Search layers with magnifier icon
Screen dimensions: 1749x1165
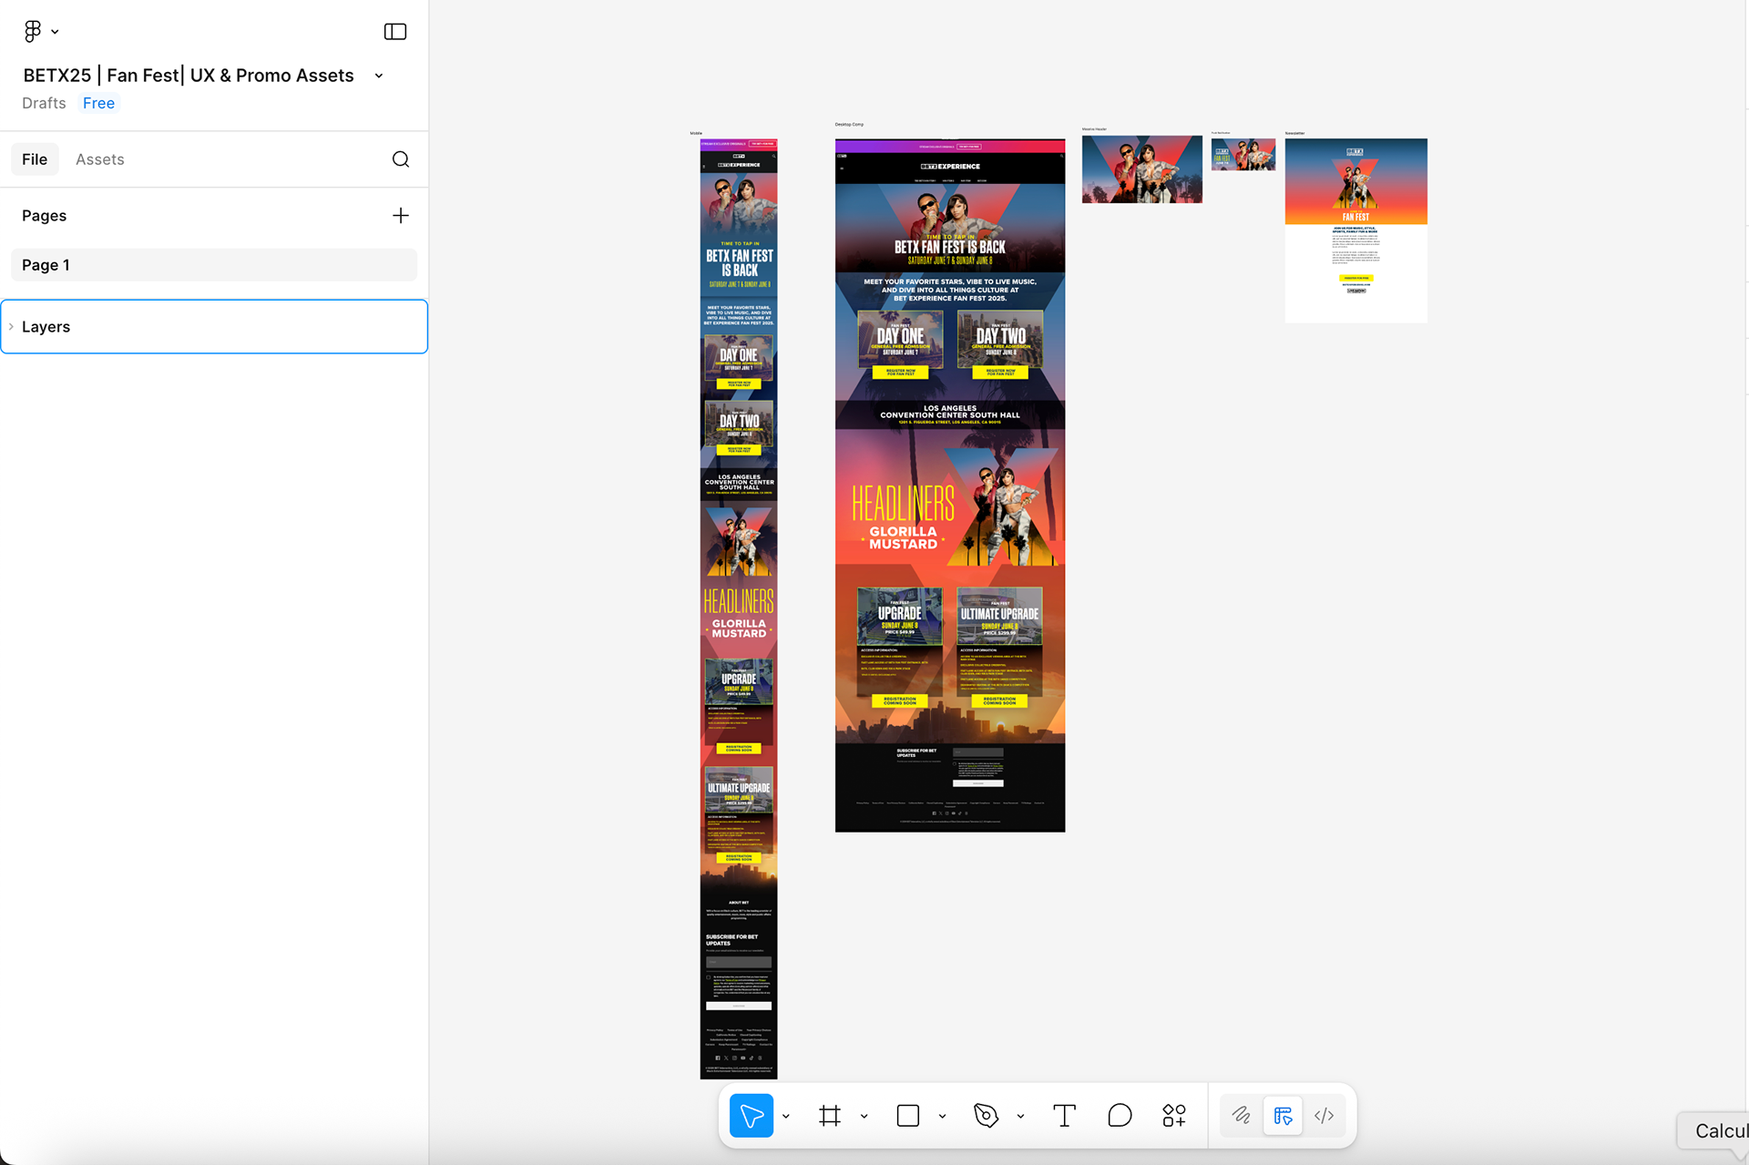pos(400,159)
